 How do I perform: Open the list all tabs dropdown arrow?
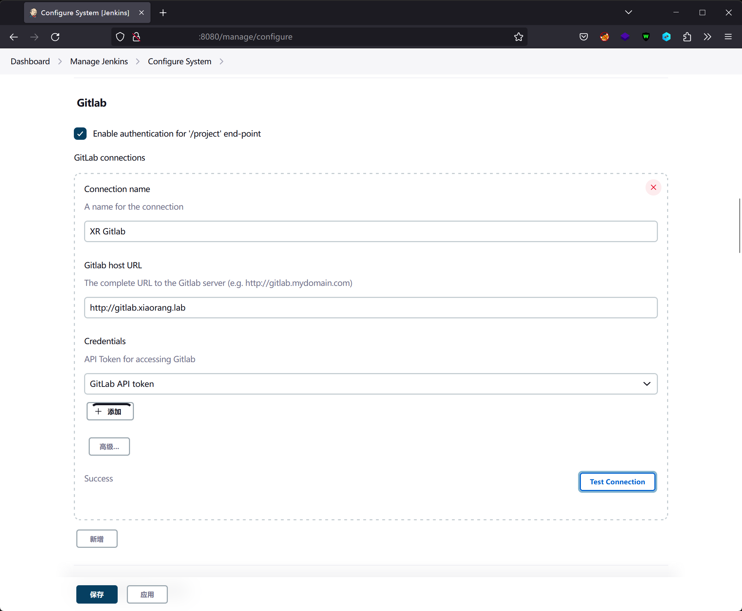pos(628,12)
